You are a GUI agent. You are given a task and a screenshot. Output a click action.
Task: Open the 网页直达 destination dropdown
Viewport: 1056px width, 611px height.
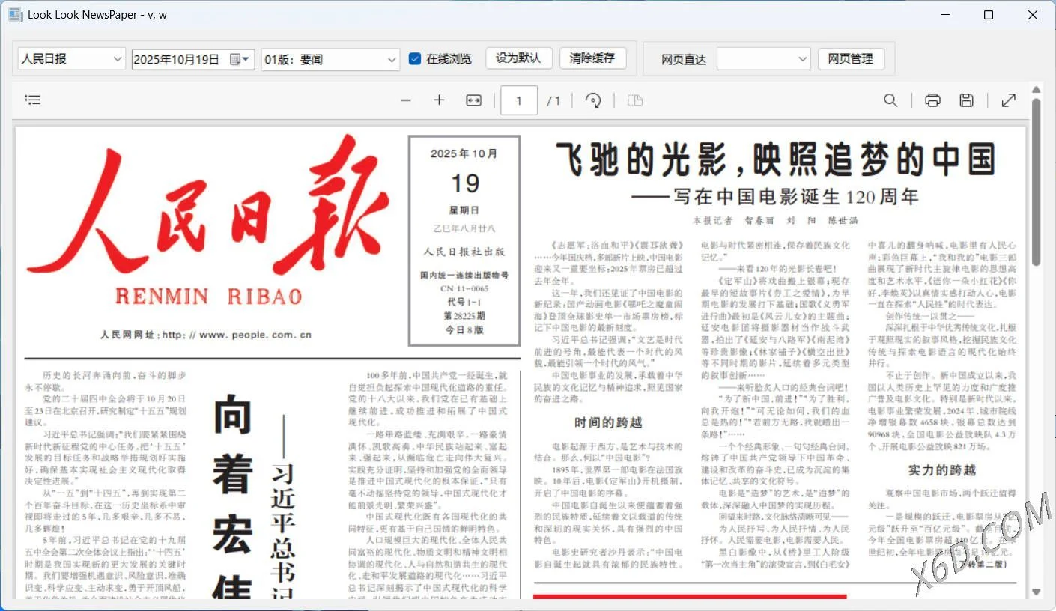pyautogui.click(x=802, y=58)
